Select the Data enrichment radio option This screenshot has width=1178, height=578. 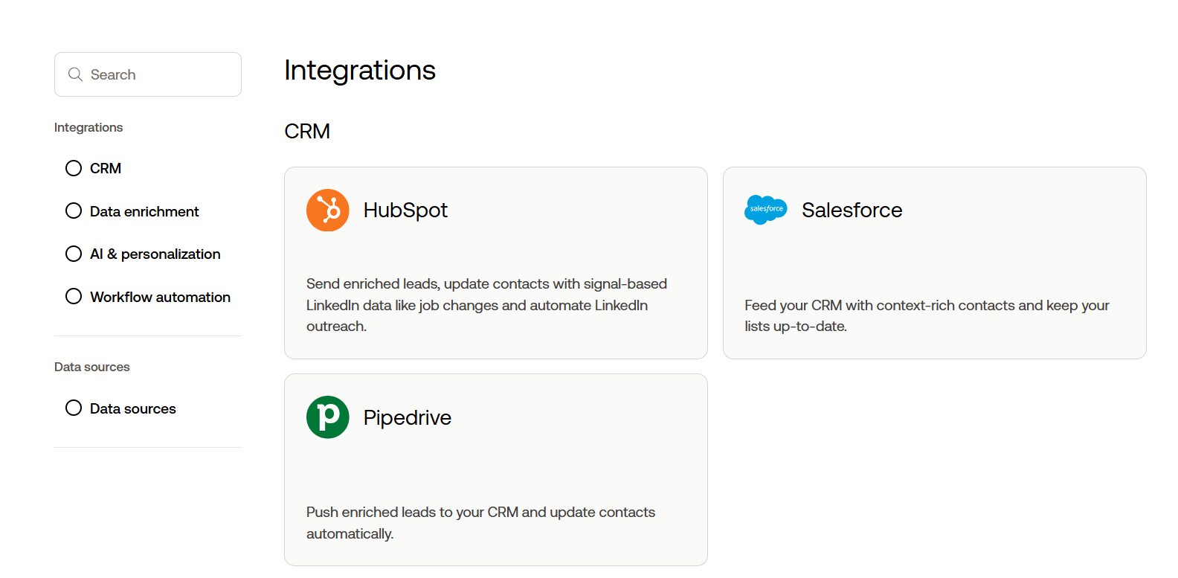pos(74,211)
